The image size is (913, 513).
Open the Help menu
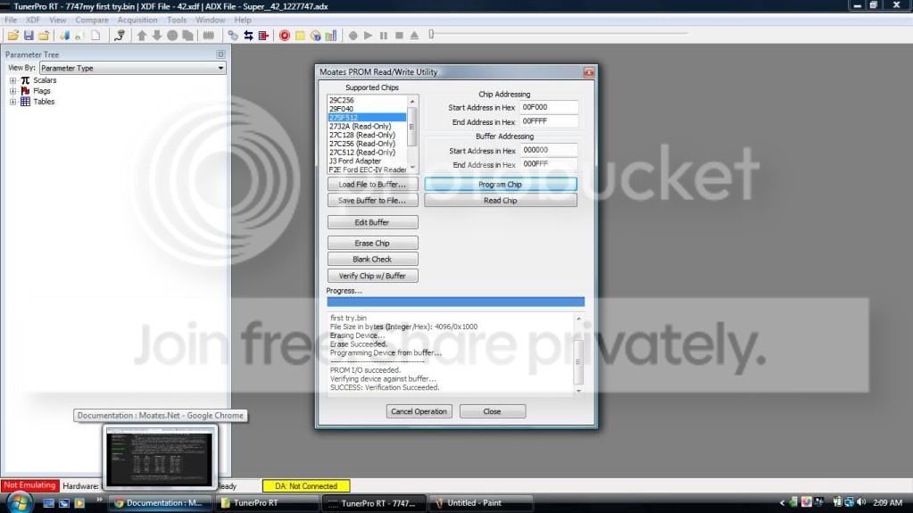pos(243,20)
